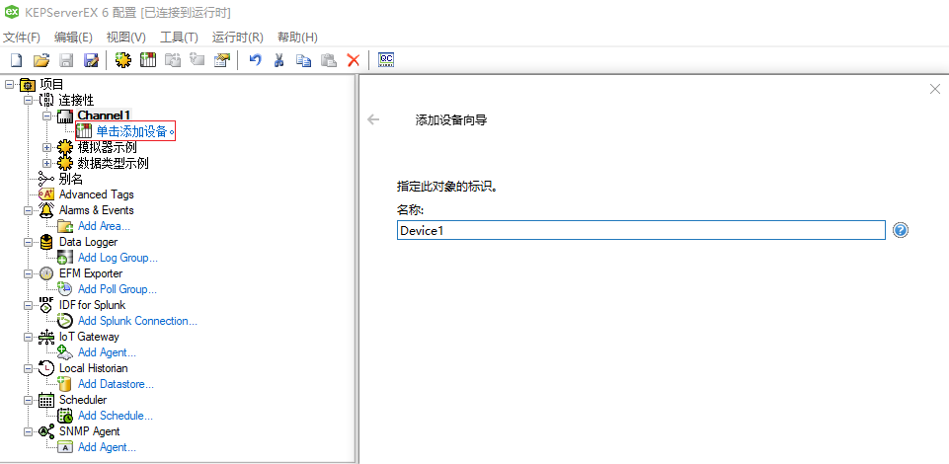Collapse the IoT Gateway node
The width and height of the screenshot is (949, 464).
(28, 337)
